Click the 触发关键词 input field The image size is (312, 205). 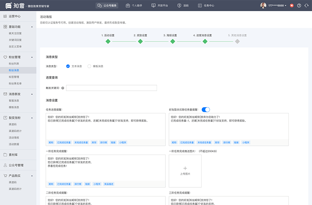(111, 88)
